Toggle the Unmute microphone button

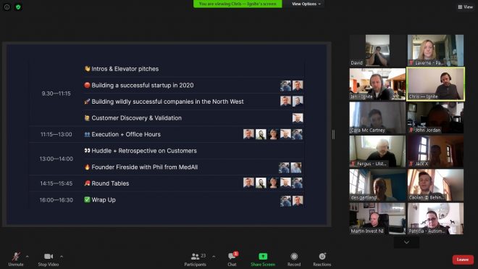coord(16,260)
